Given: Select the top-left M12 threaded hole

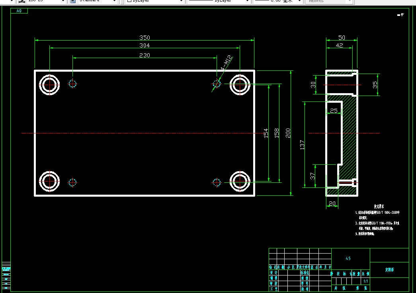Looking at the screenshot, I should tap(72, 84).
